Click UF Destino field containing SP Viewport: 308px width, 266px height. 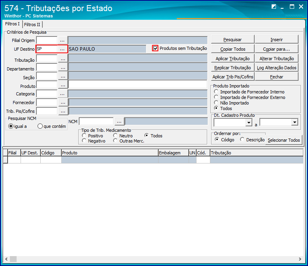(47, 49)
